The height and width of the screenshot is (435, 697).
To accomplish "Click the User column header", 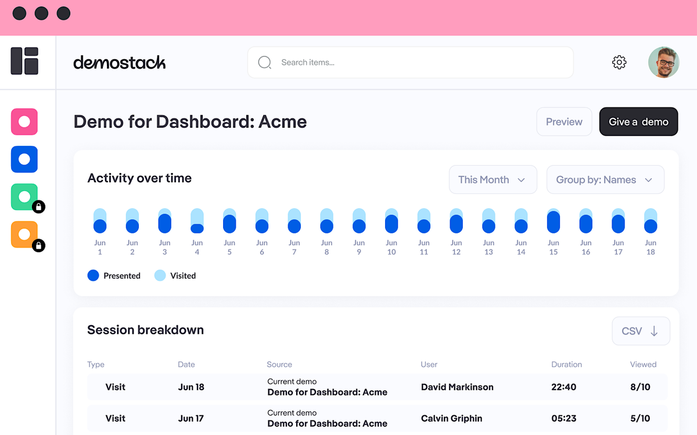I will pos(429,365).
